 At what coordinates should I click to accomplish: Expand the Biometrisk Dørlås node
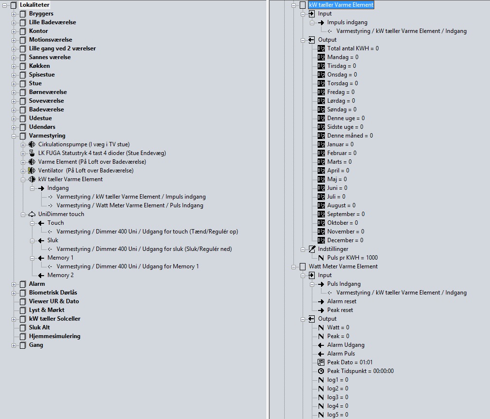(x=14, y=293)
